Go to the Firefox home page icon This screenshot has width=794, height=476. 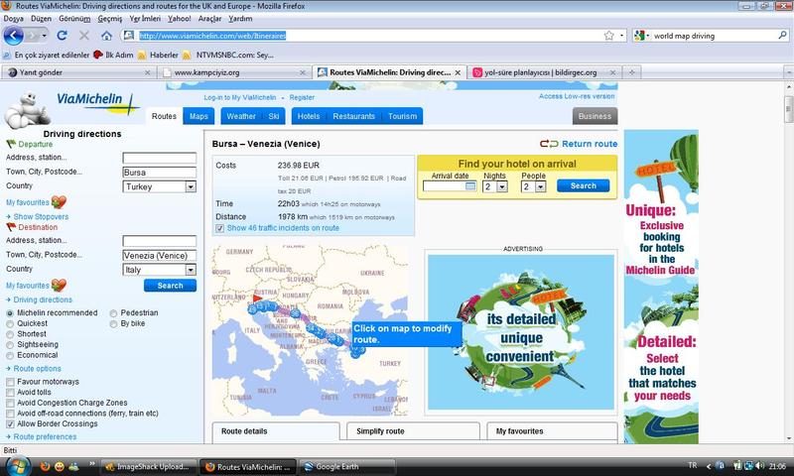pos(106,36)
